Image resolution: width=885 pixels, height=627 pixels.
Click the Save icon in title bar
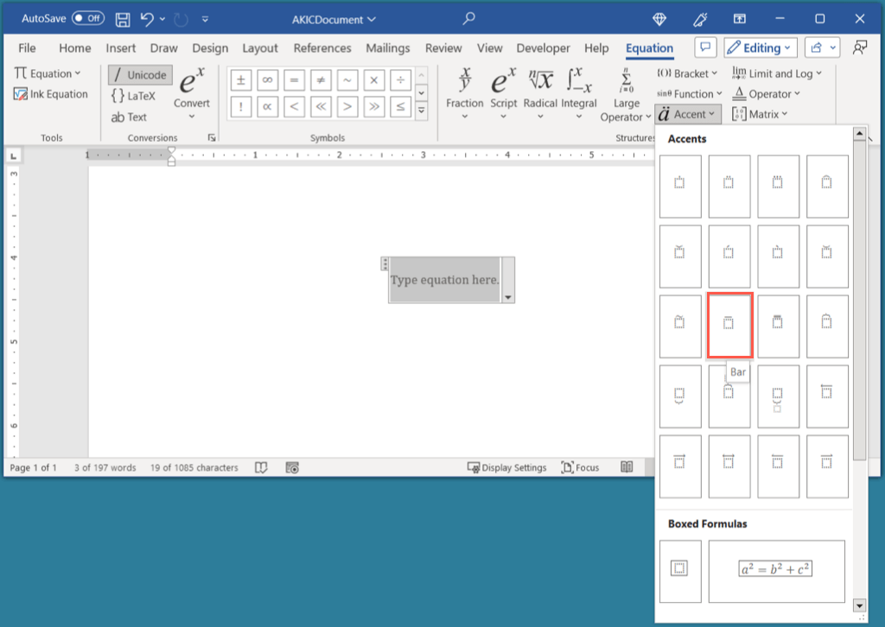(x=123, y=18)
